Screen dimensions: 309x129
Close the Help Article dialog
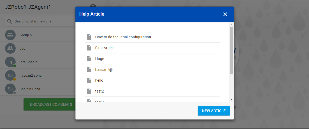coord(225,14)
